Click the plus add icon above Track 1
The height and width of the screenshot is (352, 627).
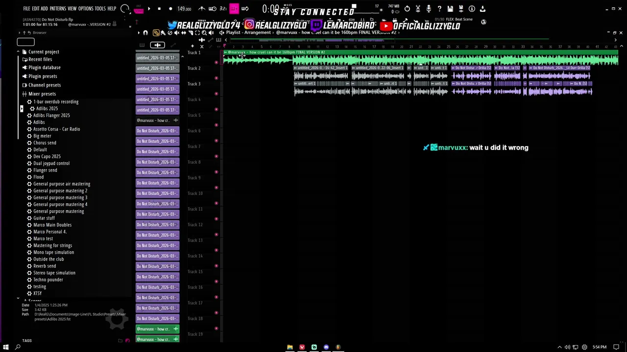pos(193,46)
